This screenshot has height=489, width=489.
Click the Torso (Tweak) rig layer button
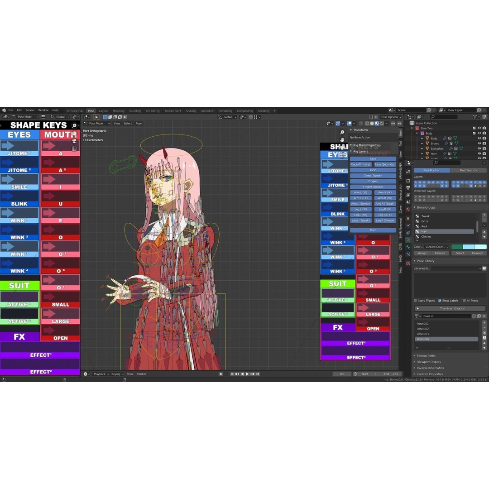373,176
